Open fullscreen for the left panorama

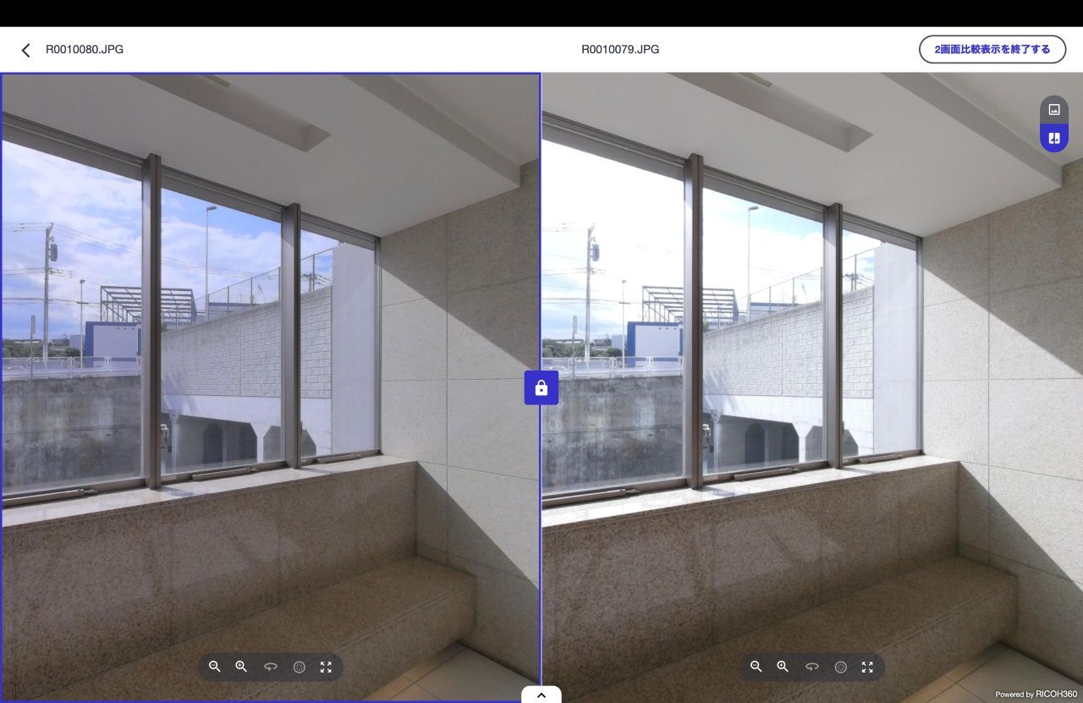[x=326, y=667]
